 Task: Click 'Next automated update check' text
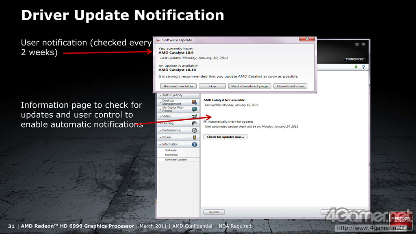tap(251, 127)
